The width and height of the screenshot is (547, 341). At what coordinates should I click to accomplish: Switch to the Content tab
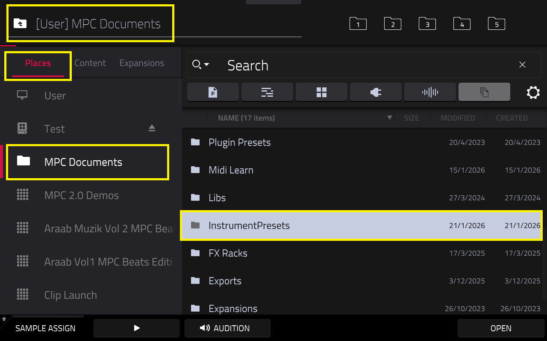90,63
